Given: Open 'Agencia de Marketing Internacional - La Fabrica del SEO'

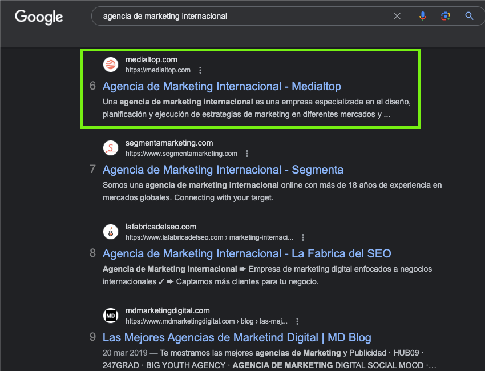Looking at the screenshot, I should [247, 253].
